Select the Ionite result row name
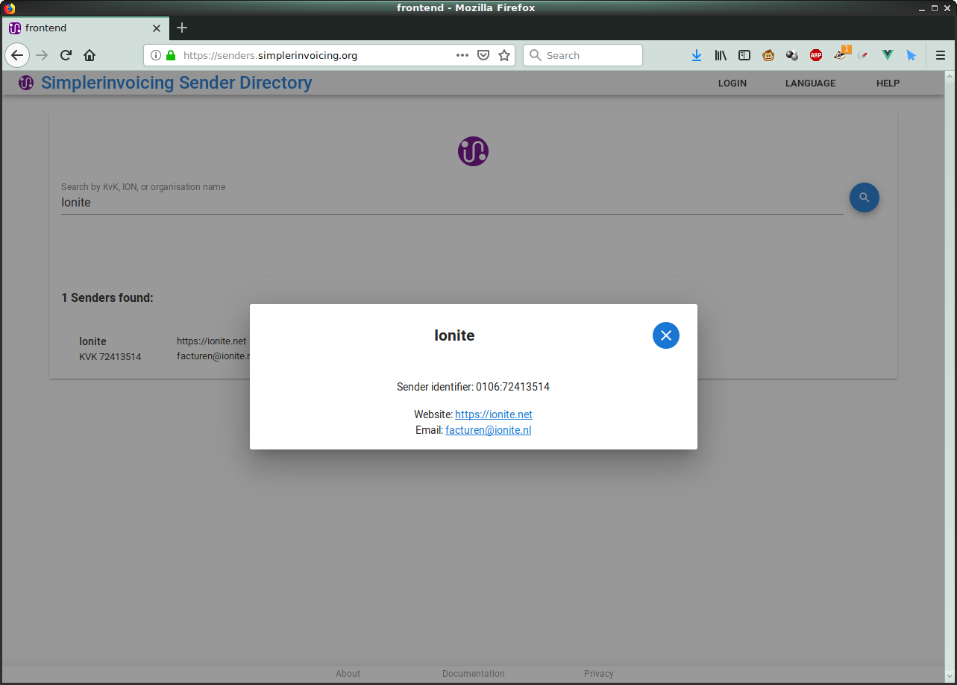This screenshot has width=957, height=685. pos(92,341)
